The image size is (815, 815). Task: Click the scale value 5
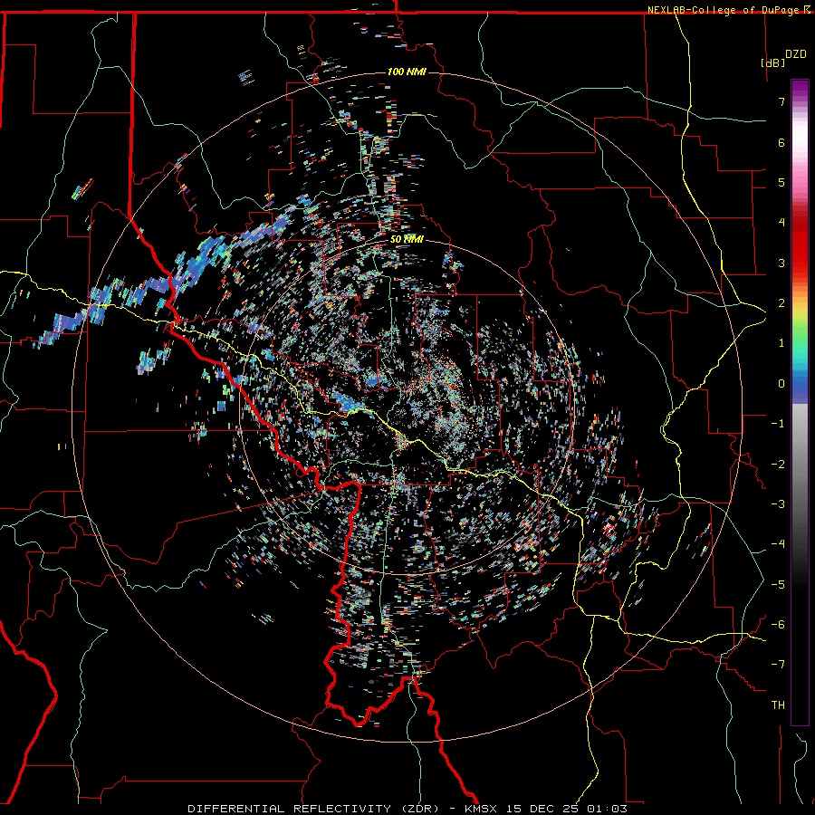click(x=781, y=182)
